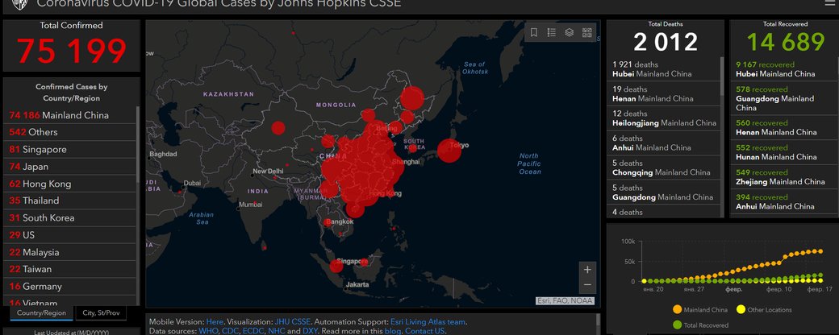The height and width of the screenshot is (335, 839).
Task: Select South Korea in the country list
Action: 70,218
